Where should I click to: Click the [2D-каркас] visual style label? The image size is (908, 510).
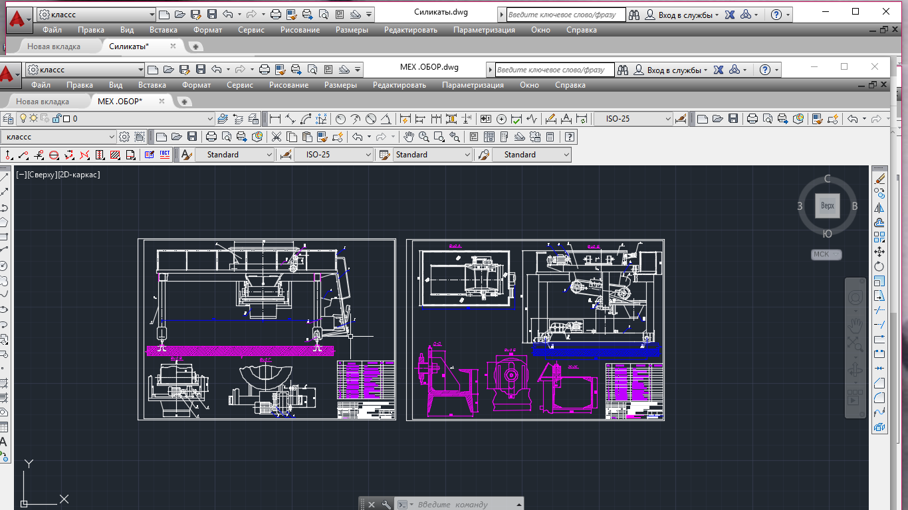[x=78, y=175]
